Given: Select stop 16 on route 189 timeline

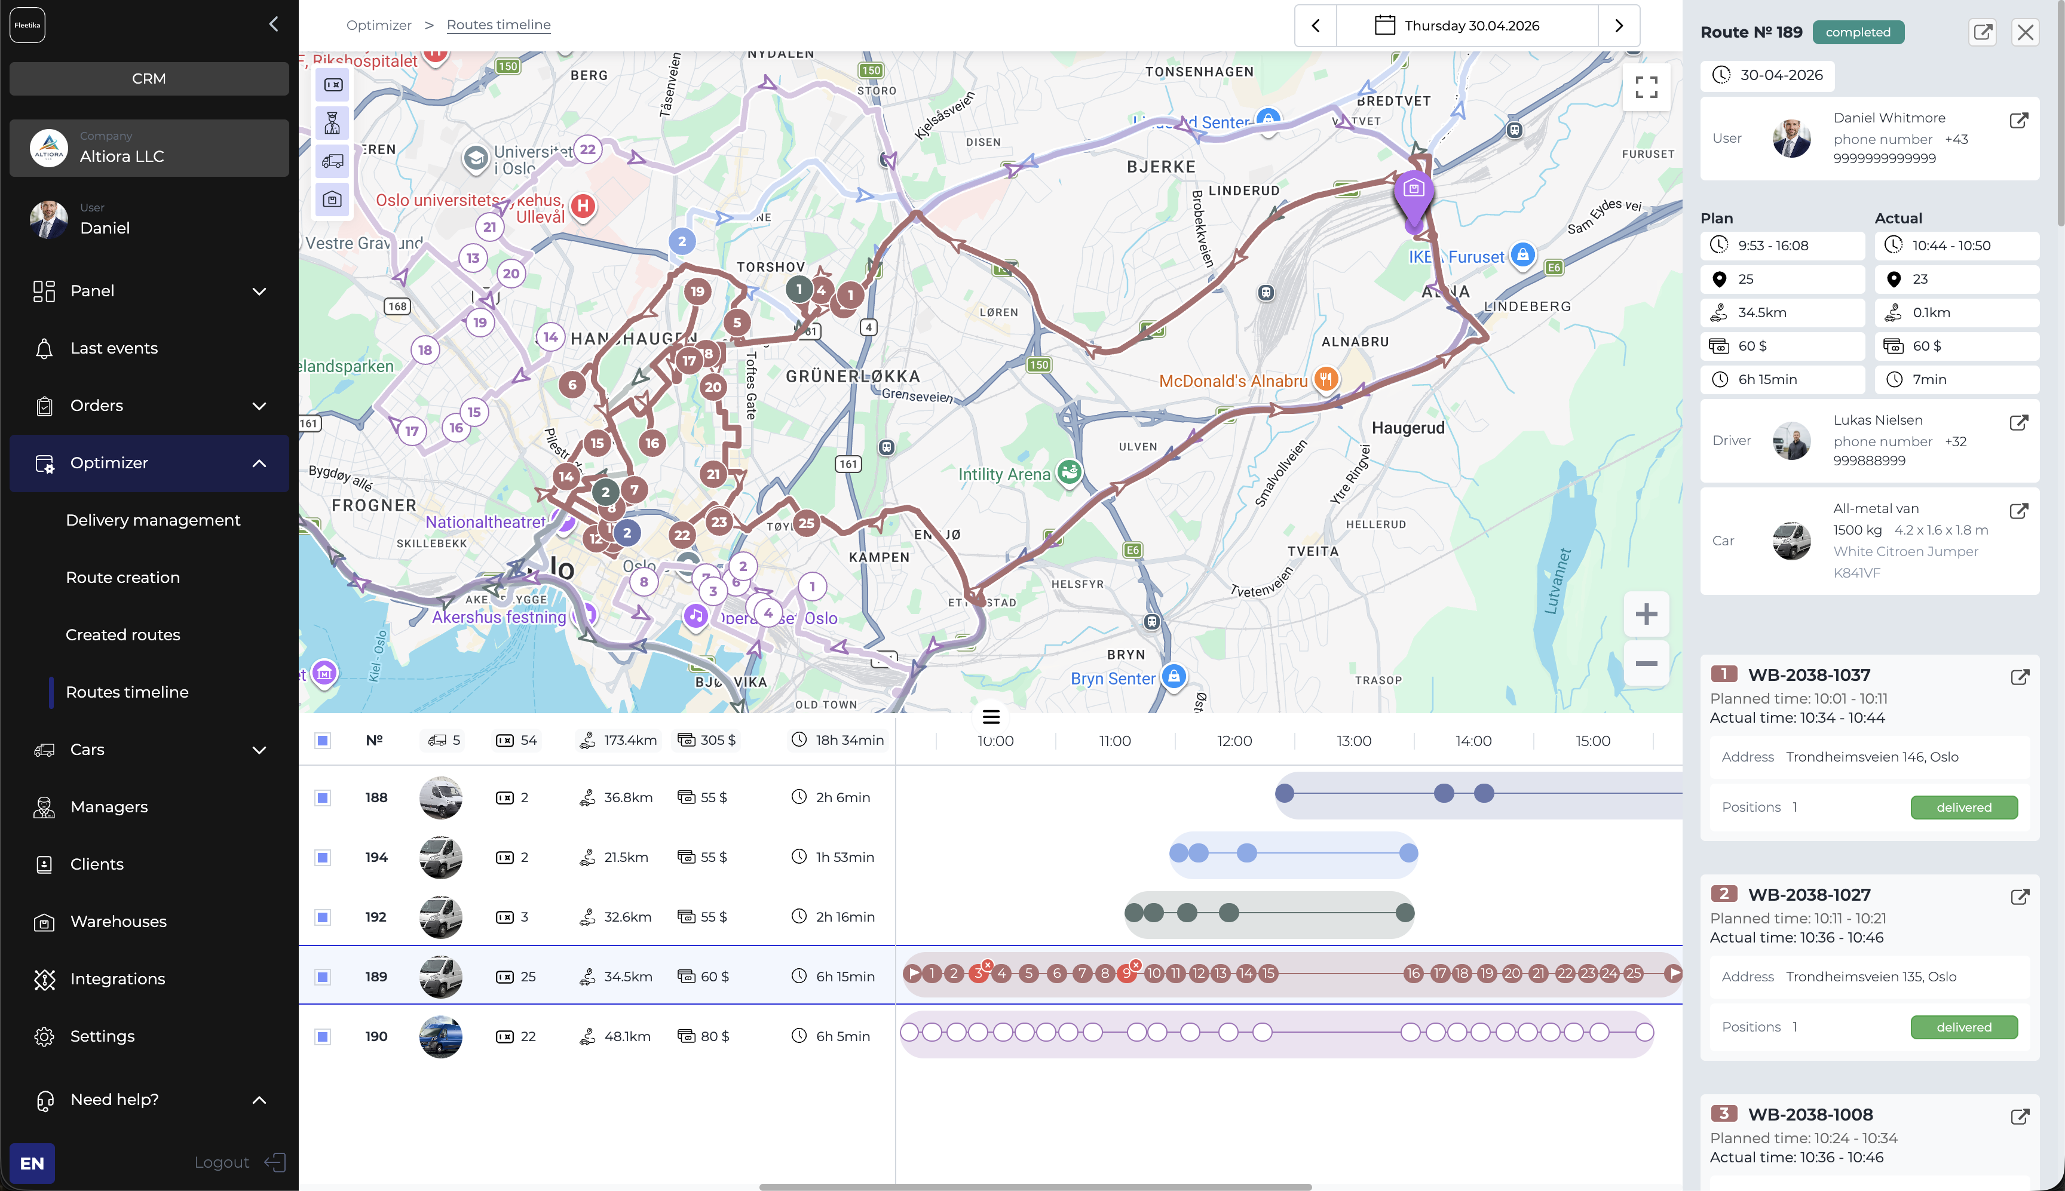Looking at the screenshot, I should pyautogui.click(x=1413, y=974).
